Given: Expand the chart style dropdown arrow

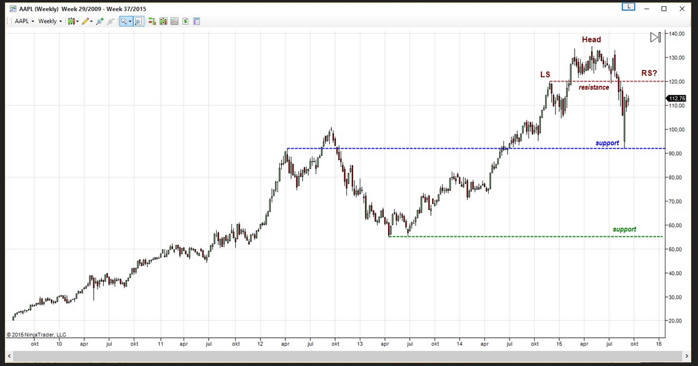Looking at the screenshot, I should pos(78,21).
